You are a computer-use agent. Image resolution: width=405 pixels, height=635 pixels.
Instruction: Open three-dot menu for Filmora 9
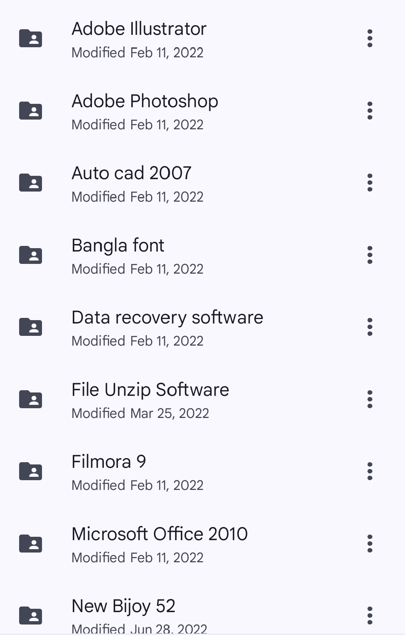pos(370,471)
